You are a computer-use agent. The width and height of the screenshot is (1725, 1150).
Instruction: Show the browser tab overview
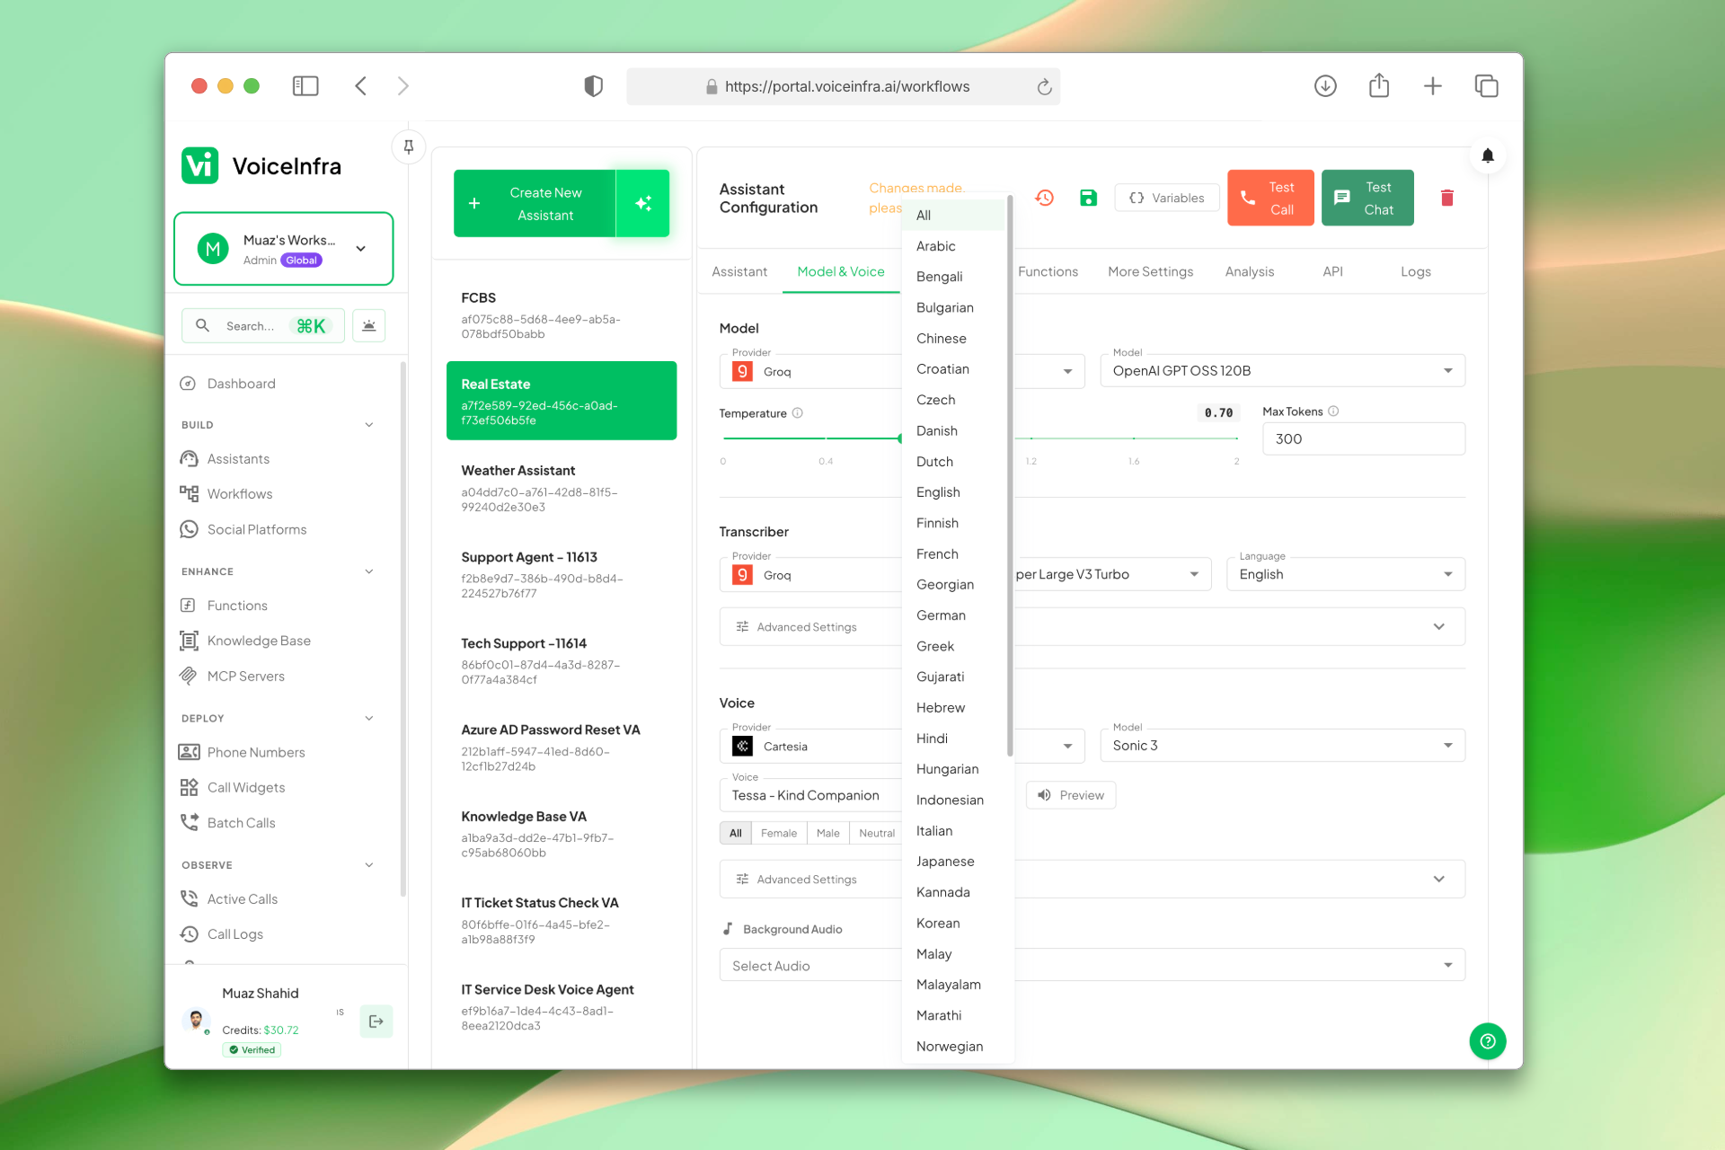[x=1487, y=86]
